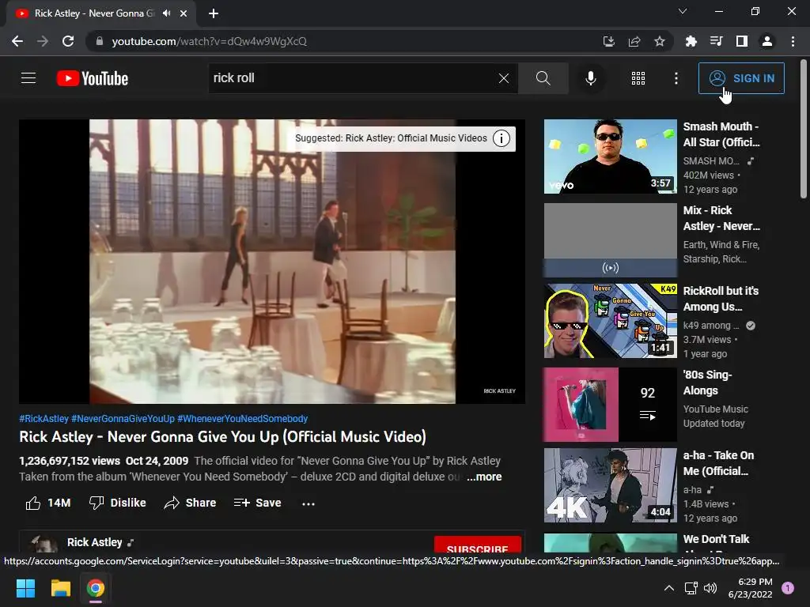Click the address bar lock icon
This screenshot has height=607, width=810.
click(99, 41)
